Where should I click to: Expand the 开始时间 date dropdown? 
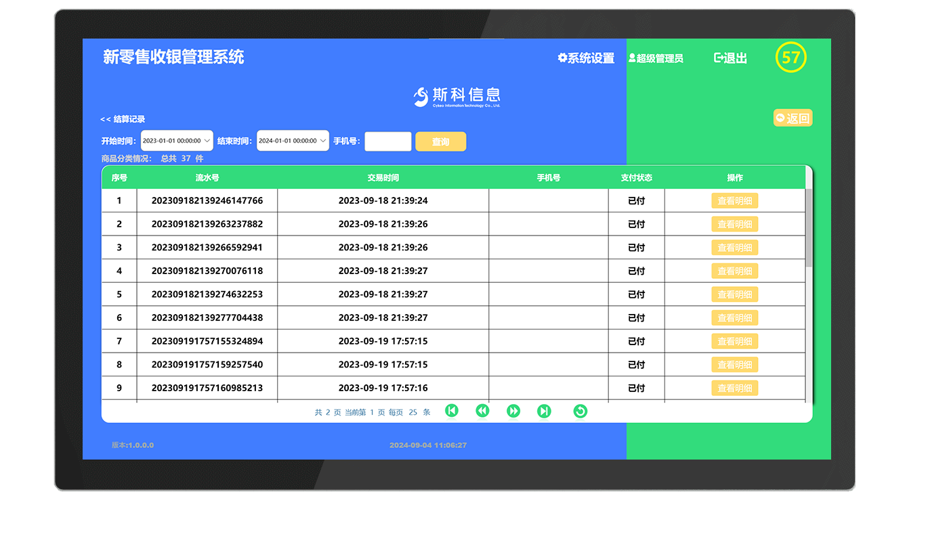[x=207, y=141]
